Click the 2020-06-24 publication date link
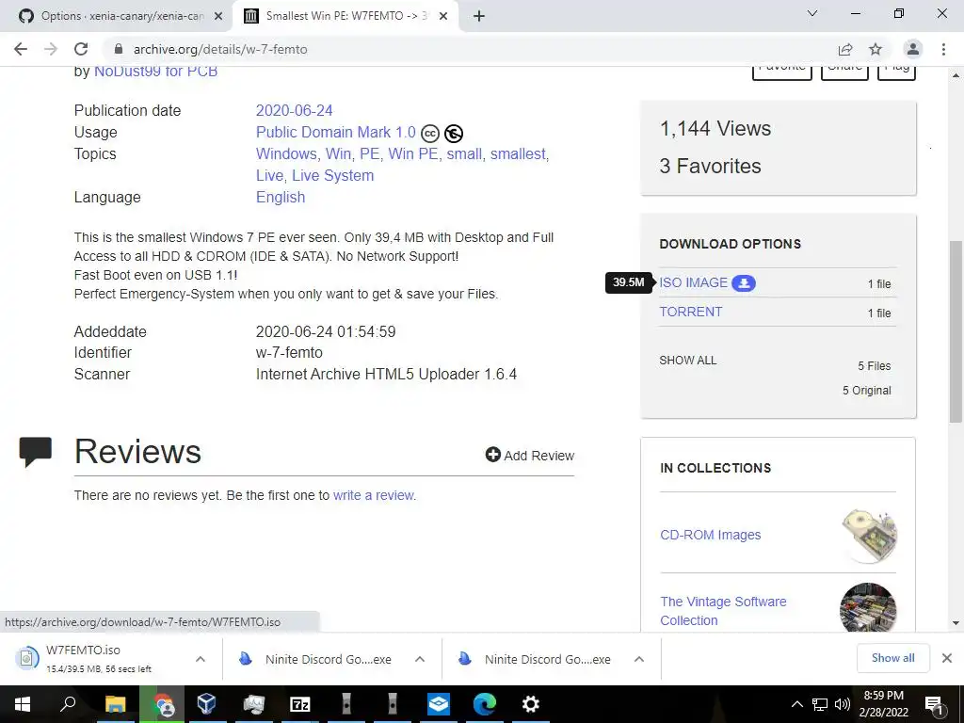Viewport: 964px width, 723px height. 294,111
